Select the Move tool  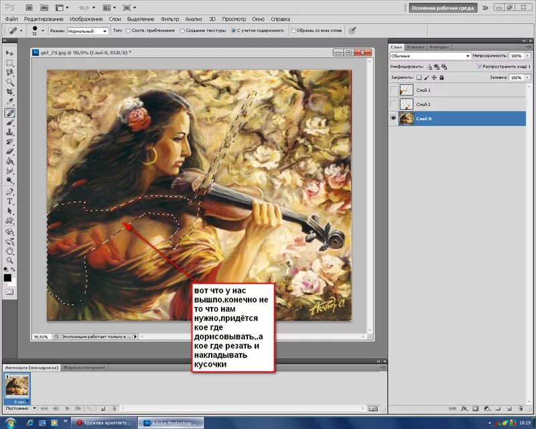[x=9, y=53]
